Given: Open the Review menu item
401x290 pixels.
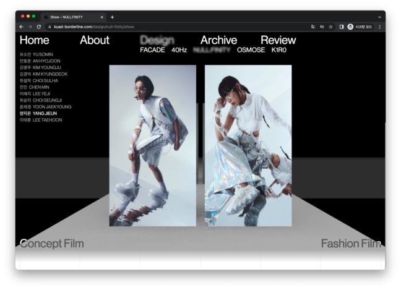Looking at the screenshot, I should (x=278, y=40).
